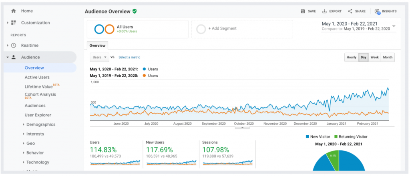This screenshot has height=176, width=410.
Task: Click the Audience Overview title
Action: click(107, 11)
